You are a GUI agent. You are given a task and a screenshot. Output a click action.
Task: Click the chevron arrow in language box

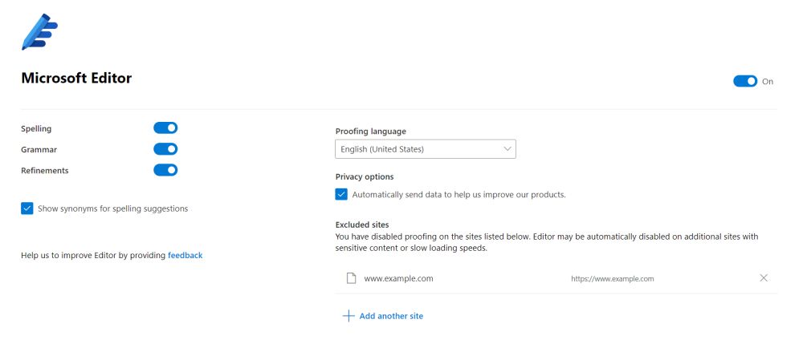click(507, 149)
